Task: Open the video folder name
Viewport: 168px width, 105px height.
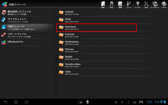Action: (68, 72)
